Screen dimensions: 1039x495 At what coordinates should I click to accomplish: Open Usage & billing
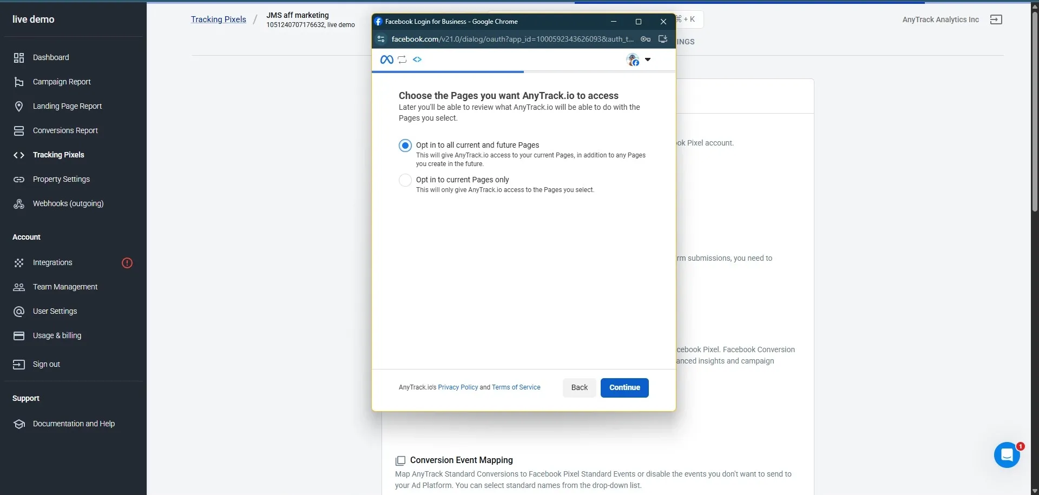pos(57,335)
